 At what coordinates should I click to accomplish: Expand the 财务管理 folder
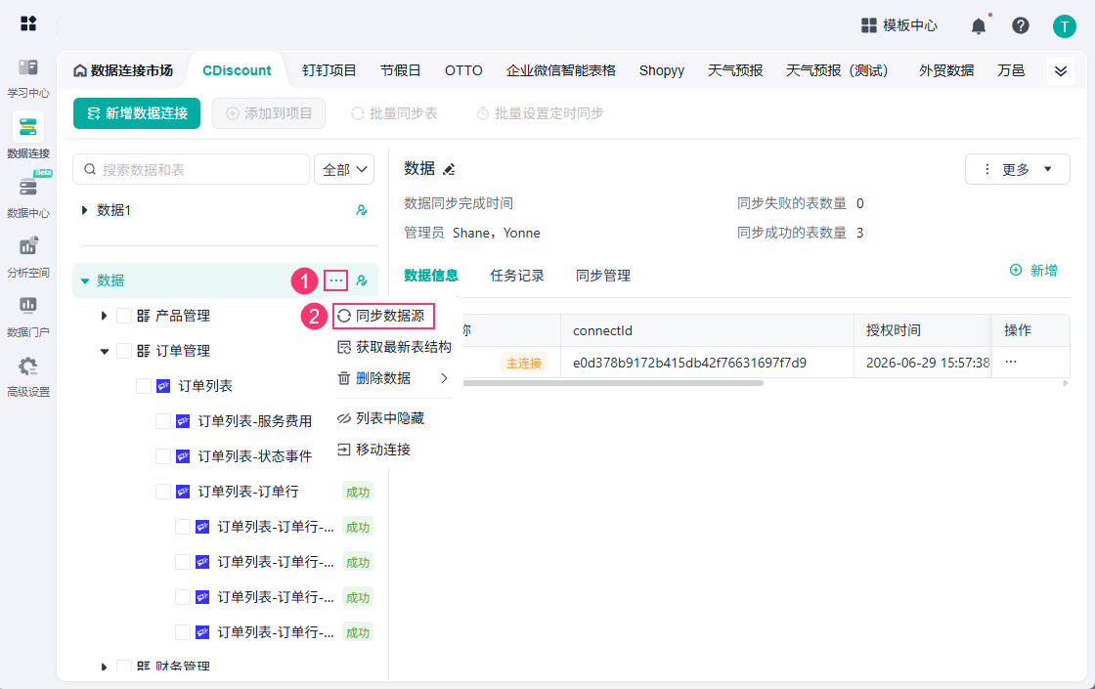pos(104,667)
